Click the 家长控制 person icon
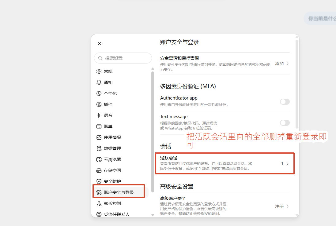The width and height of the screenshot is (336, 226). 99,203
